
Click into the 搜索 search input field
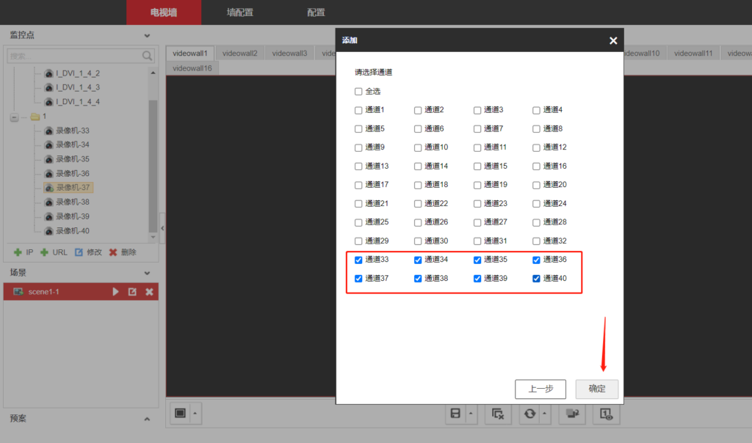(x=73, y=56)
